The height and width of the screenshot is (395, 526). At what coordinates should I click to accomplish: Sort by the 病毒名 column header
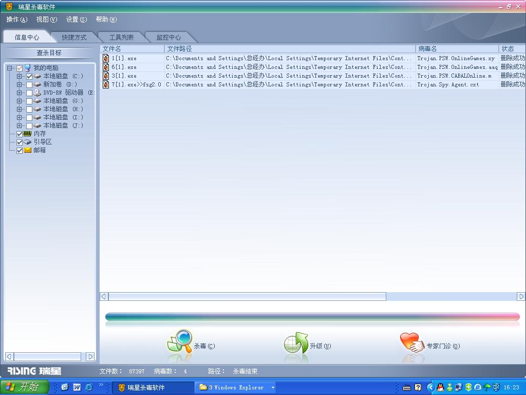click(457, 49)
